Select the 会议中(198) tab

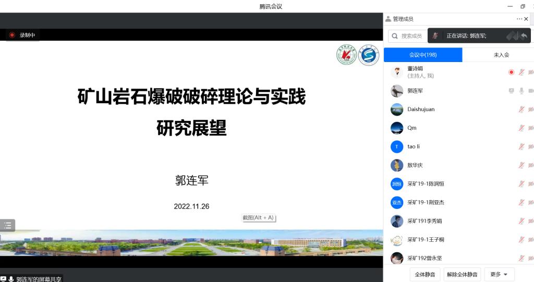(x=423, y=55)
